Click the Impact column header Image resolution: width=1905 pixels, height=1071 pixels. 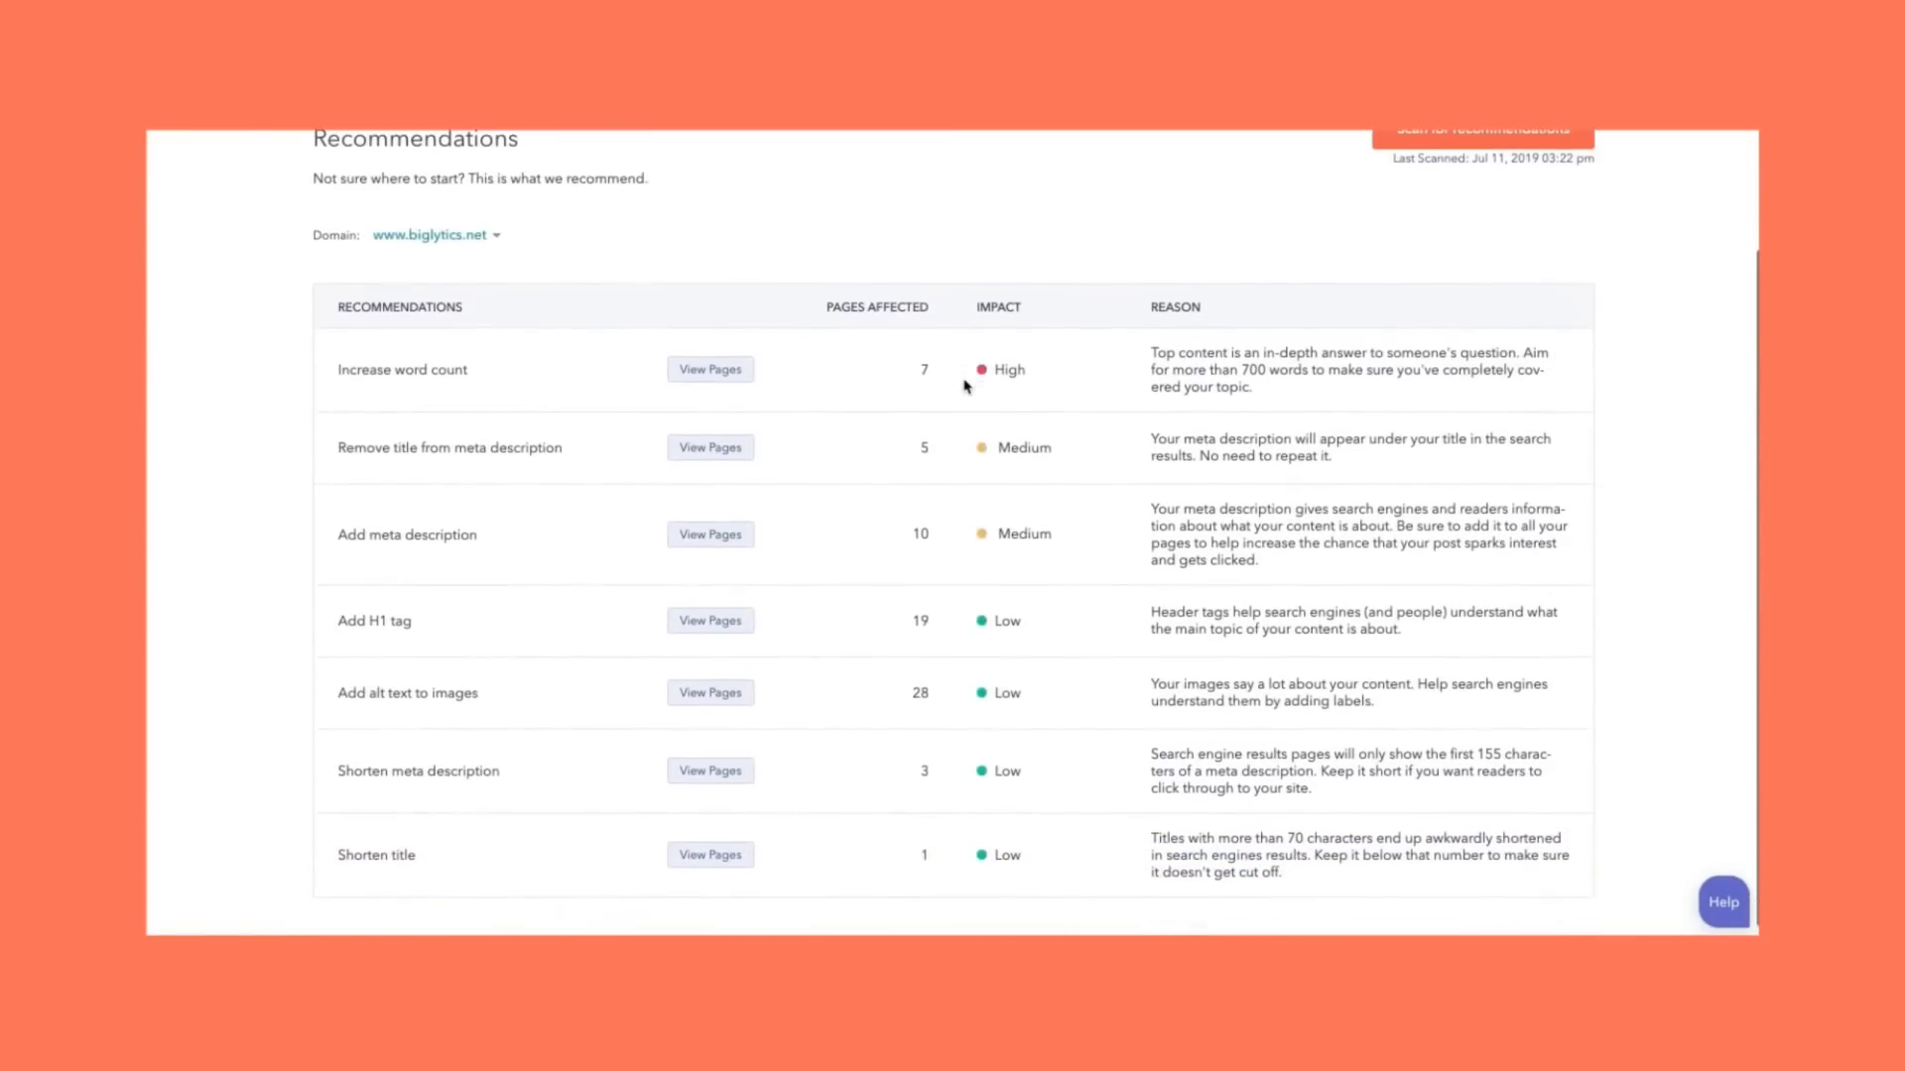coord(998,307)
